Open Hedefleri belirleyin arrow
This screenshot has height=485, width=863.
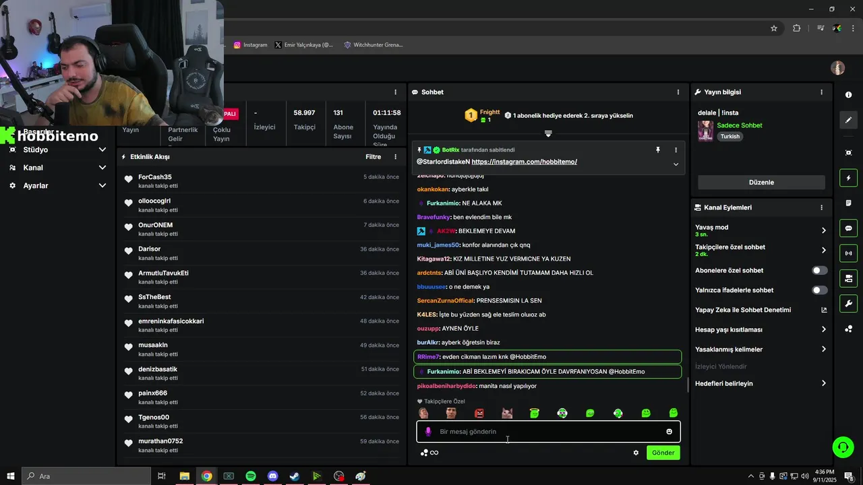(823, 383)
